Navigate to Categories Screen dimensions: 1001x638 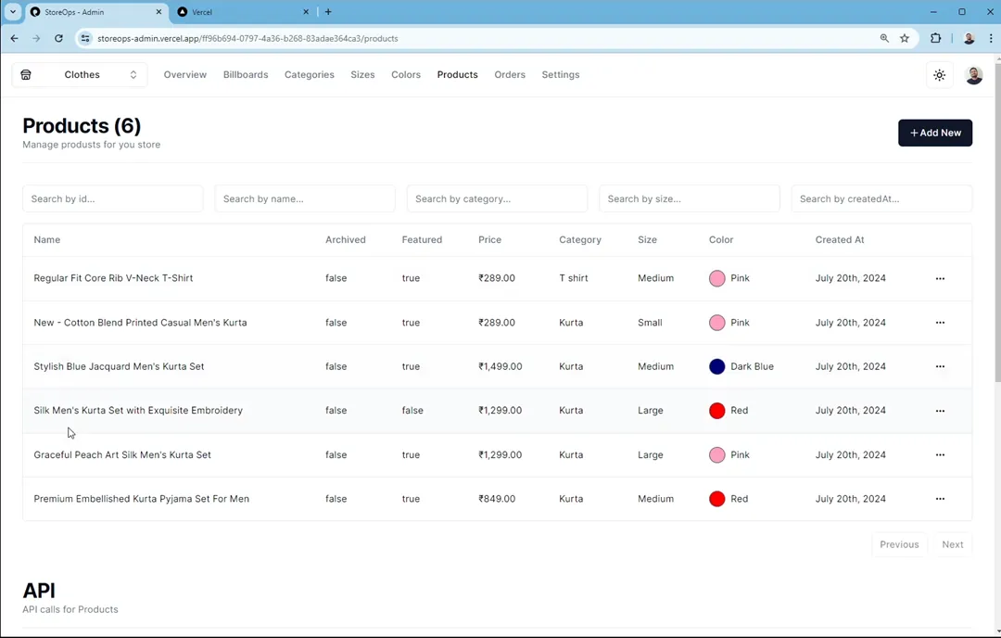click(x=310, y=75)
